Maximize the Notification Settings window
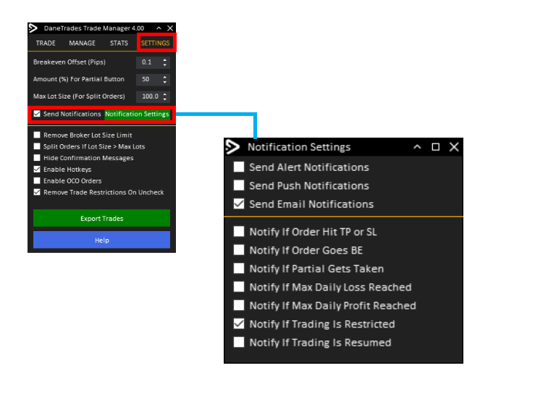The width and height of the screenshot is (543, 397). (x=436, y=147)
